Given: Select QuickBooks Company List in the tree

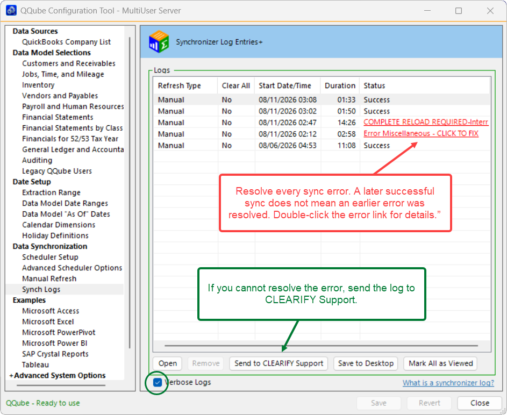Looking at the screenshot, I should pyautogui.click(x=66, y=42).
